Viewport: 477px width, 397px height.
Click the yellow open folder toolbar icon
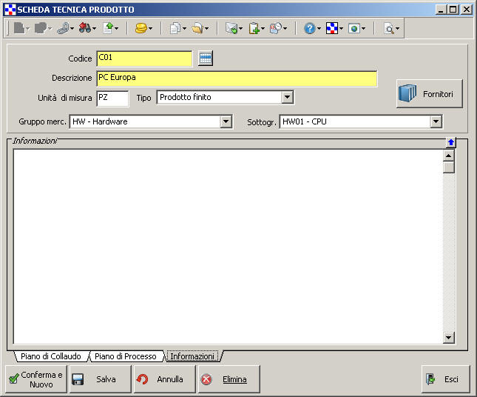[x=197, y=28]
